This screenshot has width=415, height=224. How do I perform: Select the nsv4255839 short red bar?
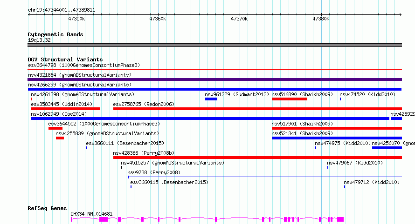coord(60,138)
